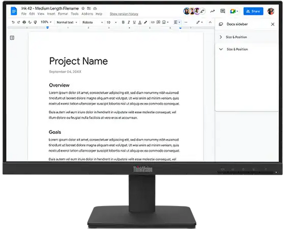The image size is (285, 229).
Task: Collapse the toolbar with the up chevron
Action: pos(210,22)
